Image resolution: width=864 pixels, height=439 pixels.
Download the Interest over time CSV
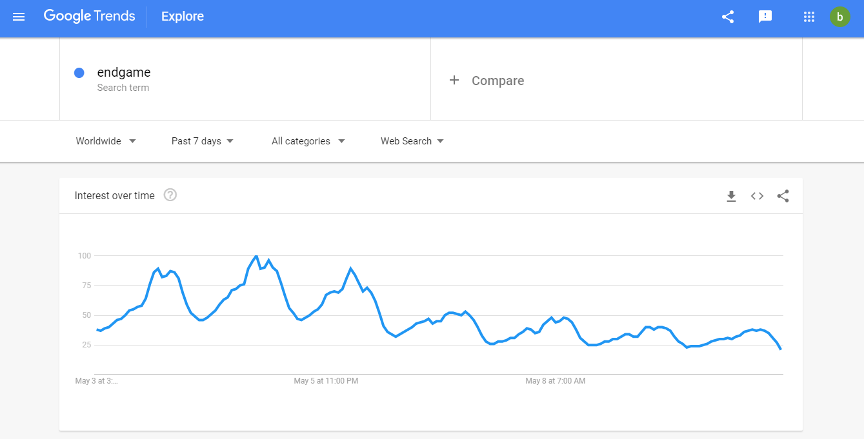(731, 196)
